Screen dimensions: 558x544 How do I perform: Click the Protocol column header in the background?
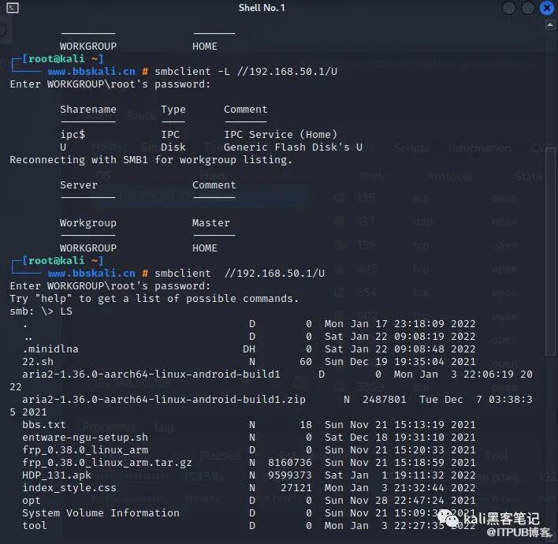[448, 177]
